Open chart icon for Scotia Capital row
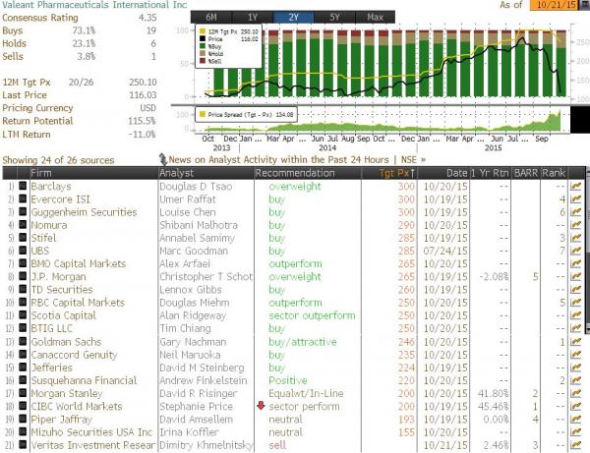 coord(575,315)
